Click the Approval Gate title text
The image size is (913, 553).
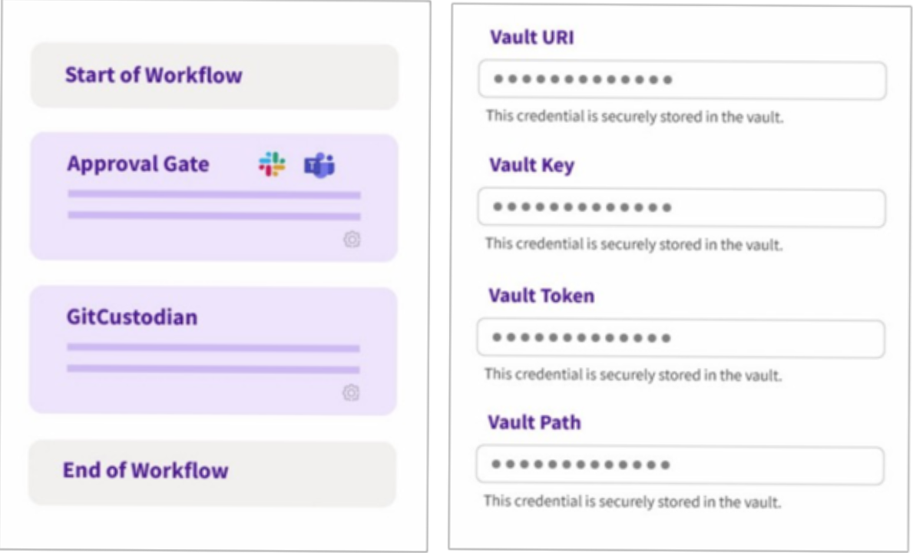tap(138, 164)
